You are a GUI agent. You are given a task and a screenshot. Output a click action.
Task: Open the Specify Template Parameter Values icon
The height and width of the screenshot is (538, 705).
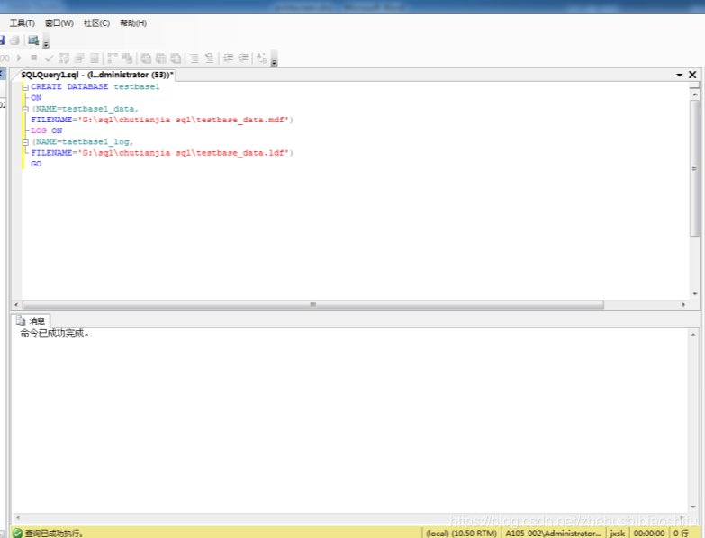(x=262, y=58)
